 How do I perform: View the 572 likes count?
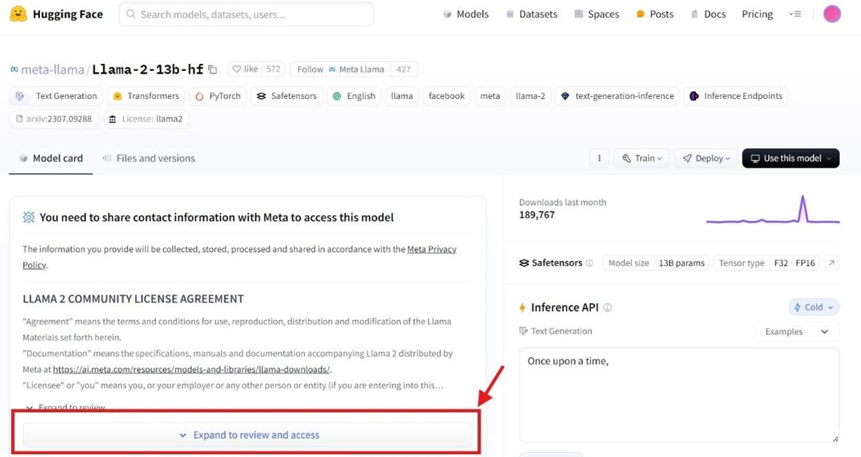pos(273,70)
